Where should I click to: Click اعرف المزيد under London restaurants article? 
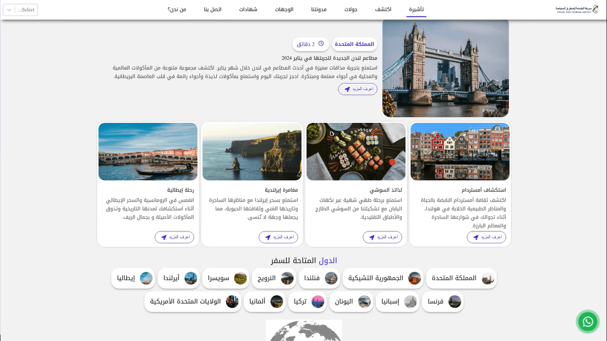coord(358,89)
